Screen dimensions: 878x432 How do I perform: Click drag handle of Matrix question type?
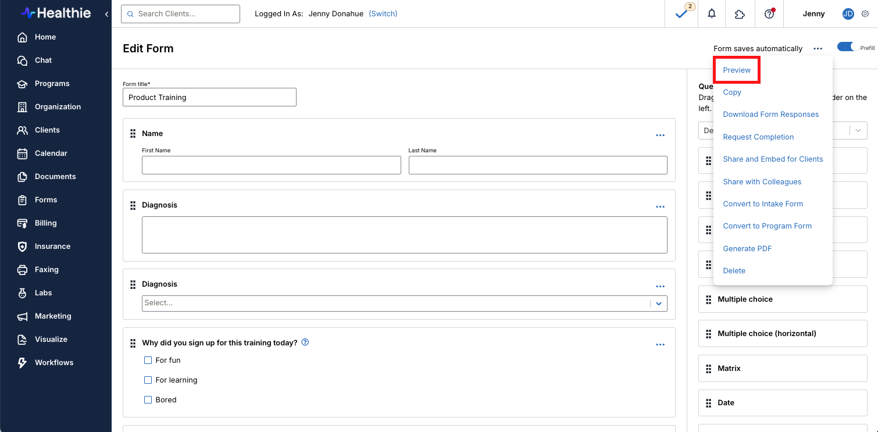708,369
